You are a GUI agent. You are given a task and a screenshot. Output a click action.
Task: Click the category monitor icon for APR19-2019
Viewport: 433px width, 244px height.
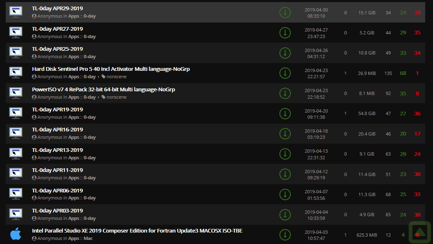pyautogui.click(x=16, y=113)
